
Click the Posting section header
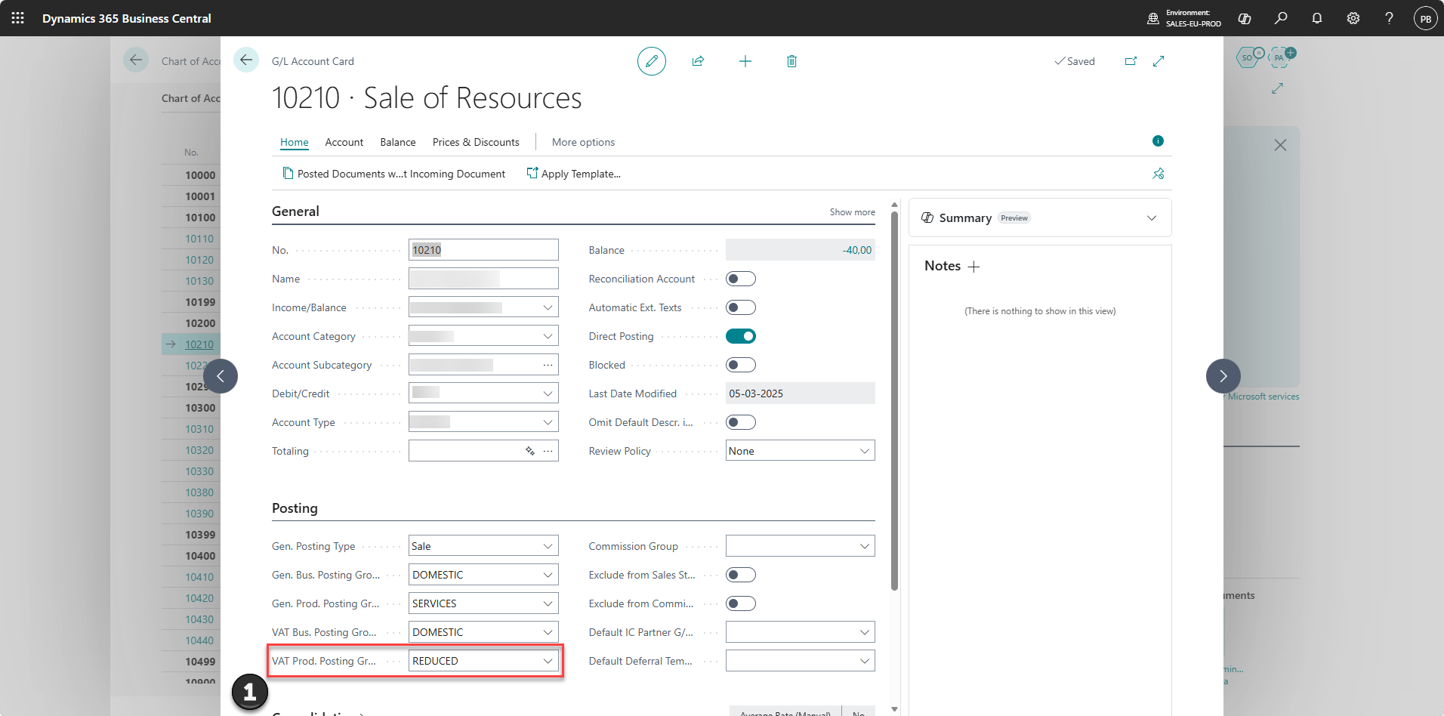point(295,508)
